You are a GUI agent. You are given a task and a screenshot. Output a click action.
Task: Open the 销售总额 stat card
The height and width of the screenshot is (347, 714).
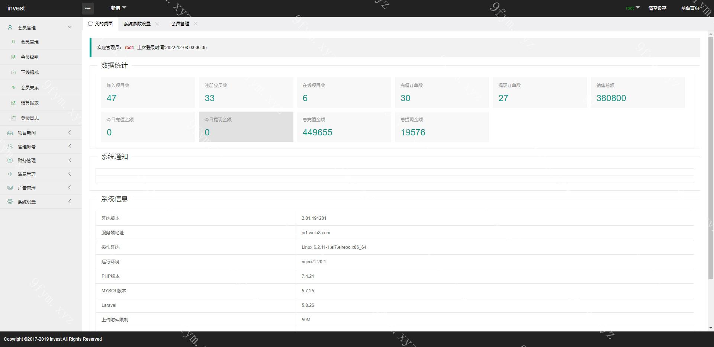[638, 93]
